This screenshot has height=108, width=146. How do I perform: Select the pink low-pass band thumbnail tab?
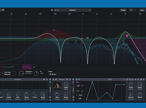click(x=27, y=67)
